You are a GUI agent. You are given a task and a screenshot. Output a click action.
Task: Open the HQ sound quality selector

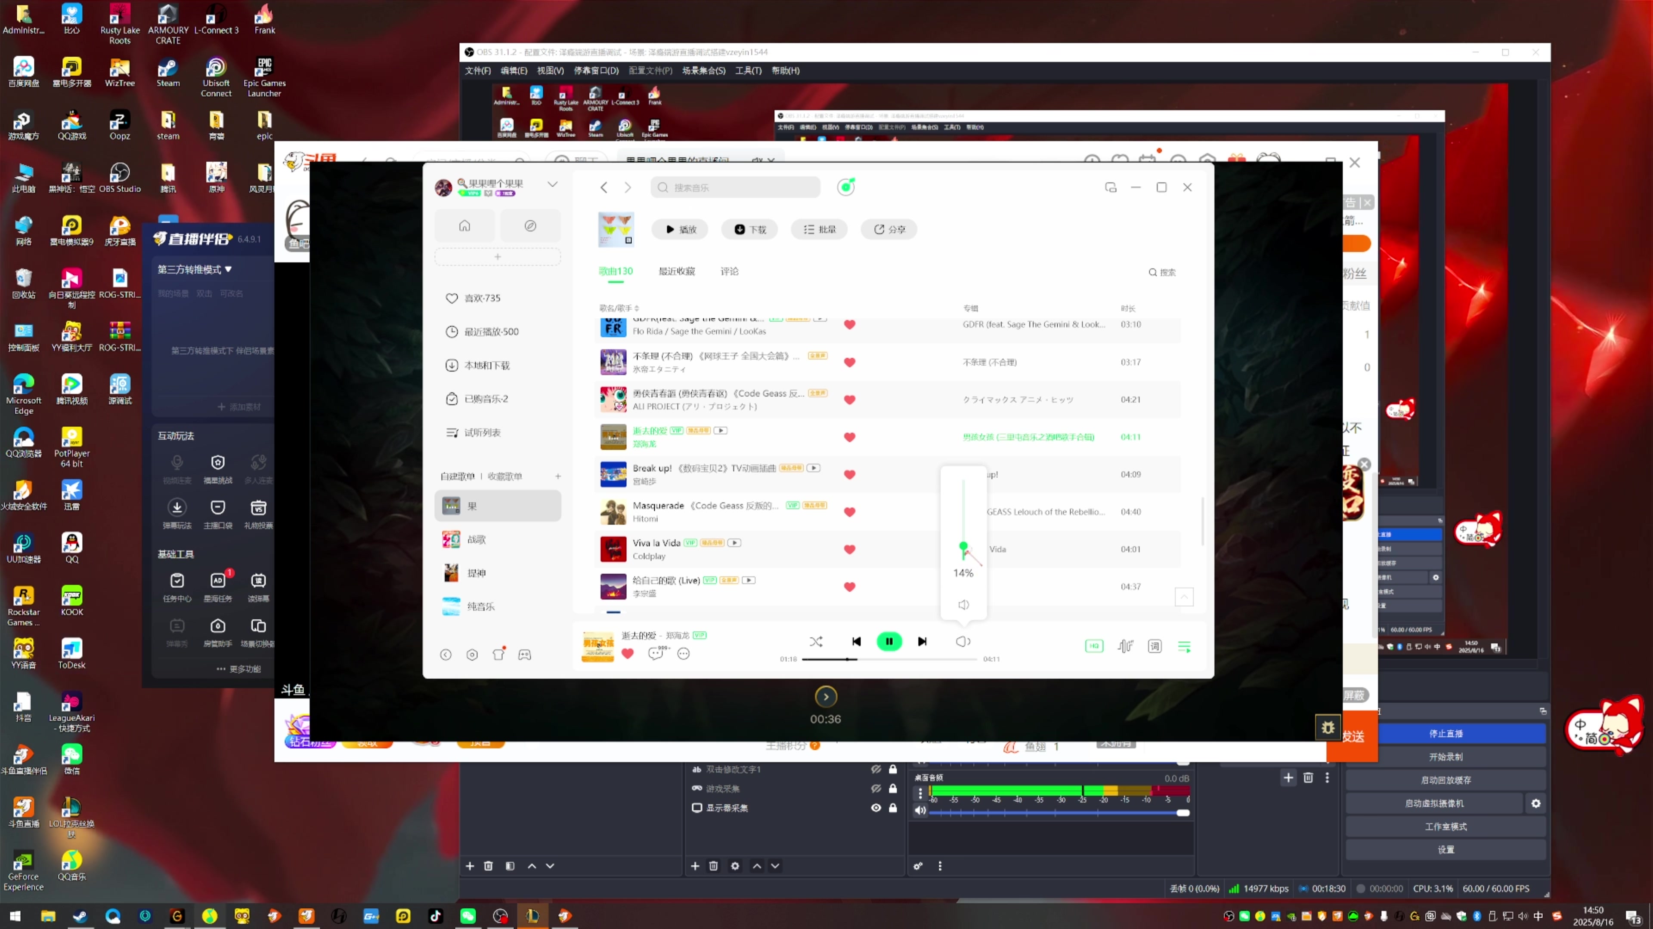(1094, 646)
